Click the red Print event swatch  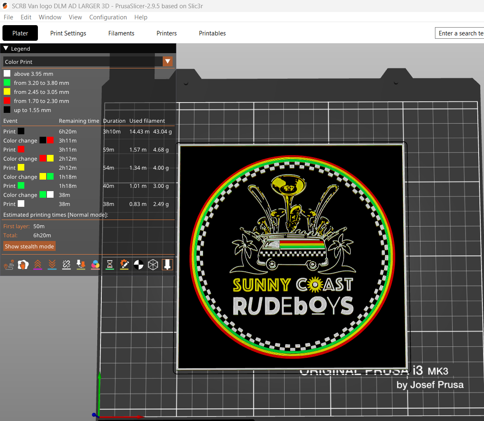[x=21, y=150]
